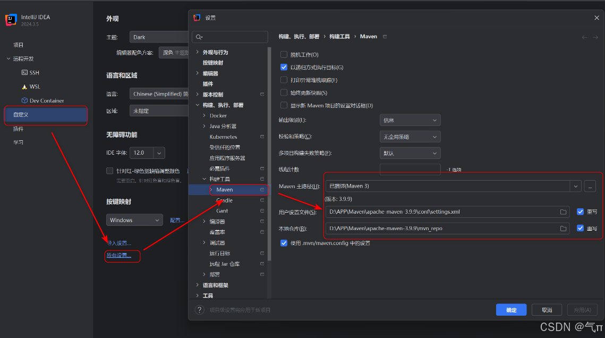This screenshot has height=338, width=605.
Task: Click the Dev Container cube icon
Action: coord(24,100)
